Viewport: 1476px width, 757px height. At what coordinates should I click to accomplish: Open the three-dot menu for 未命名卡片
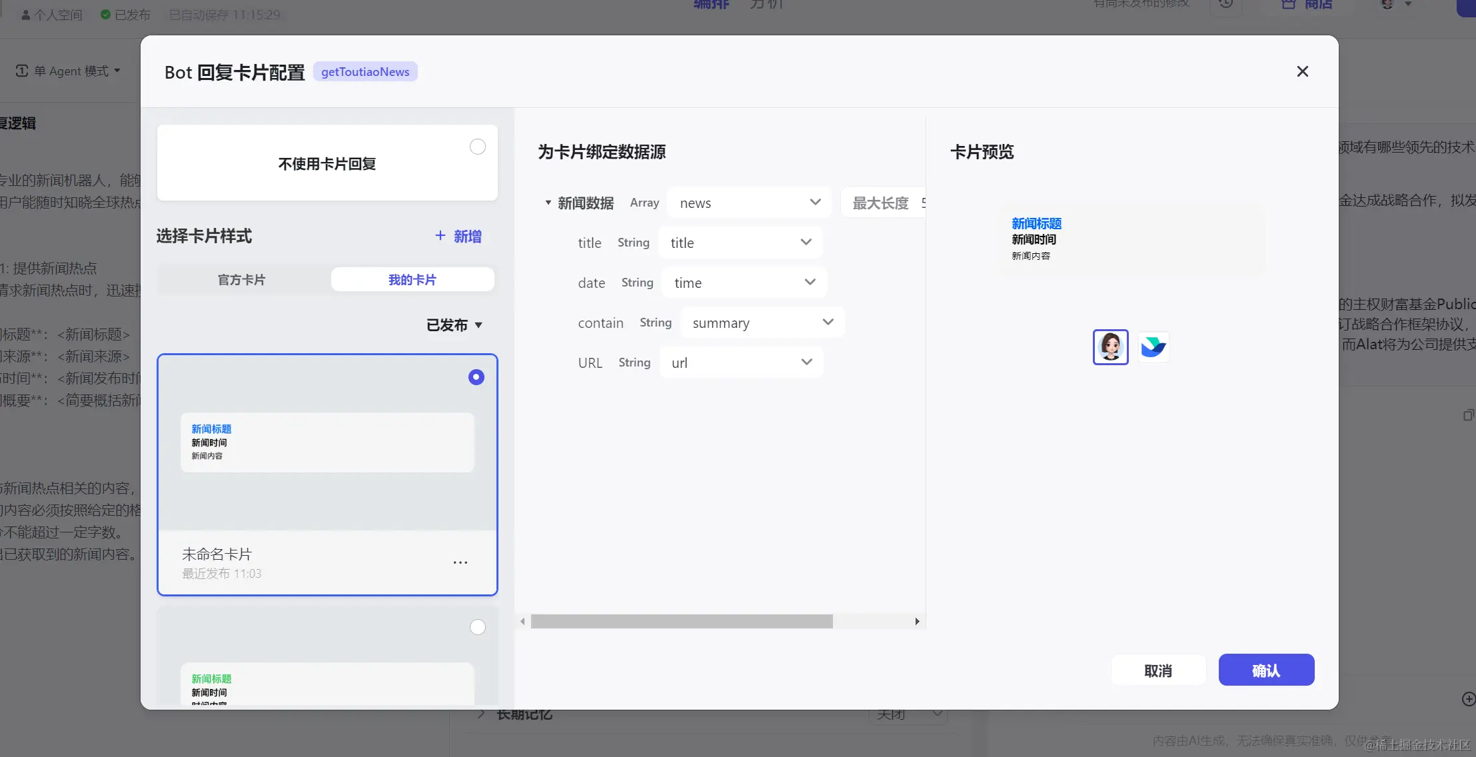[460, 562]
